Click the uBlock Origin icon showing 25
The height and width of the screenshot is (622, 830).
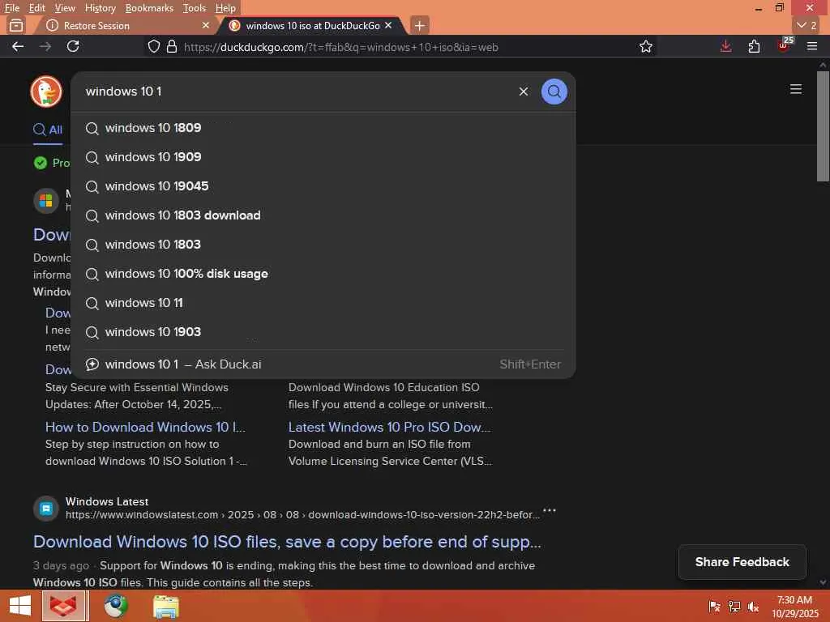pos(784,45)
